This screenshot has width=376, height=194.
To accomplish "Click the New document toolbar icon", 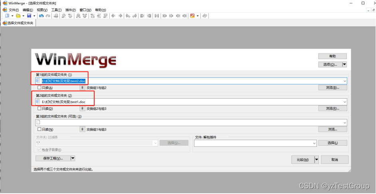I will 7,16.
